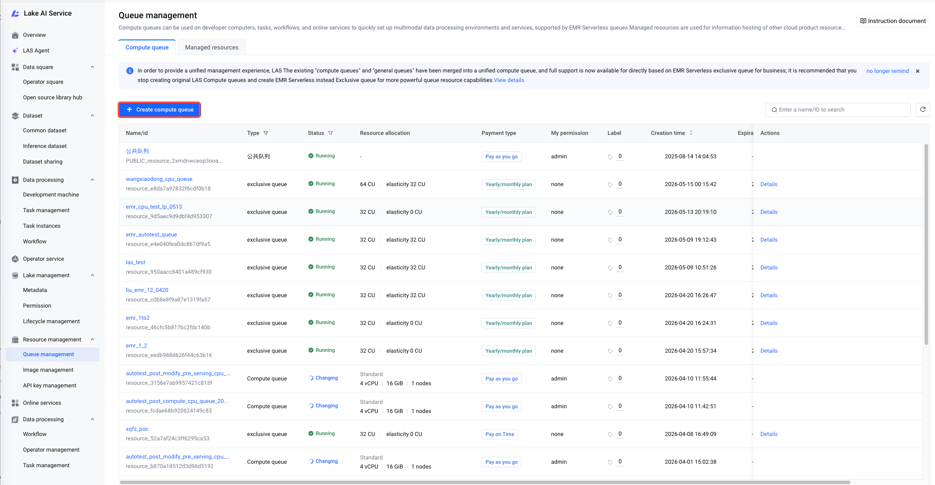Filter by Type using the funnel icon

(266, 133)
